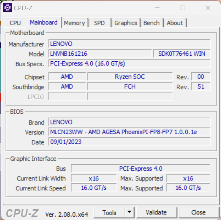The height and width of the screenshot is (220, 221).
Task: Click the Ryzen SOC chipset field
Action: (x=130, y=77)
